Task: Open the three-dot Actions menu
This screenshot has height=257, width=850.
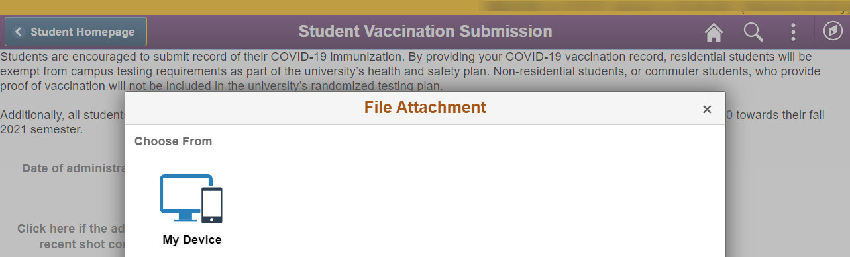Action: 793,32
